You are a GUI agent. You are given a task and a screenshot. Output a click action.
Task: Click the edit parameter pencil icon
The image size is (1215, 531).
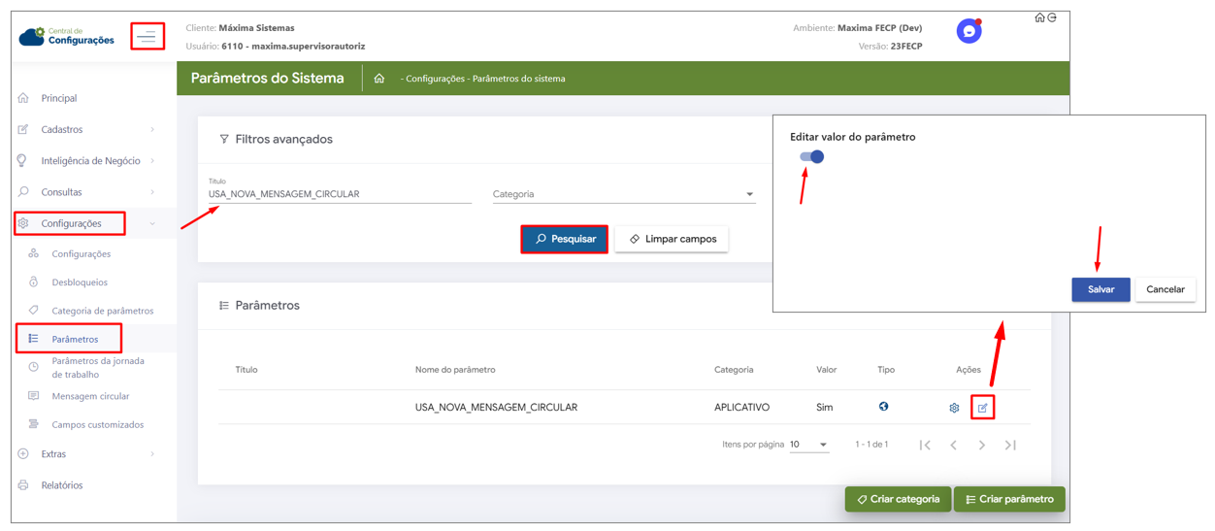click(982, 408)
